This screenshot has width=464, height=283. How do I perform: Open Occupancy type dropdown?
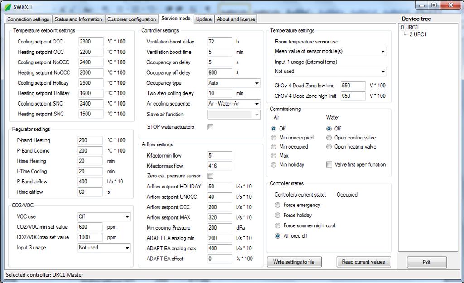[x=234, y=83]
